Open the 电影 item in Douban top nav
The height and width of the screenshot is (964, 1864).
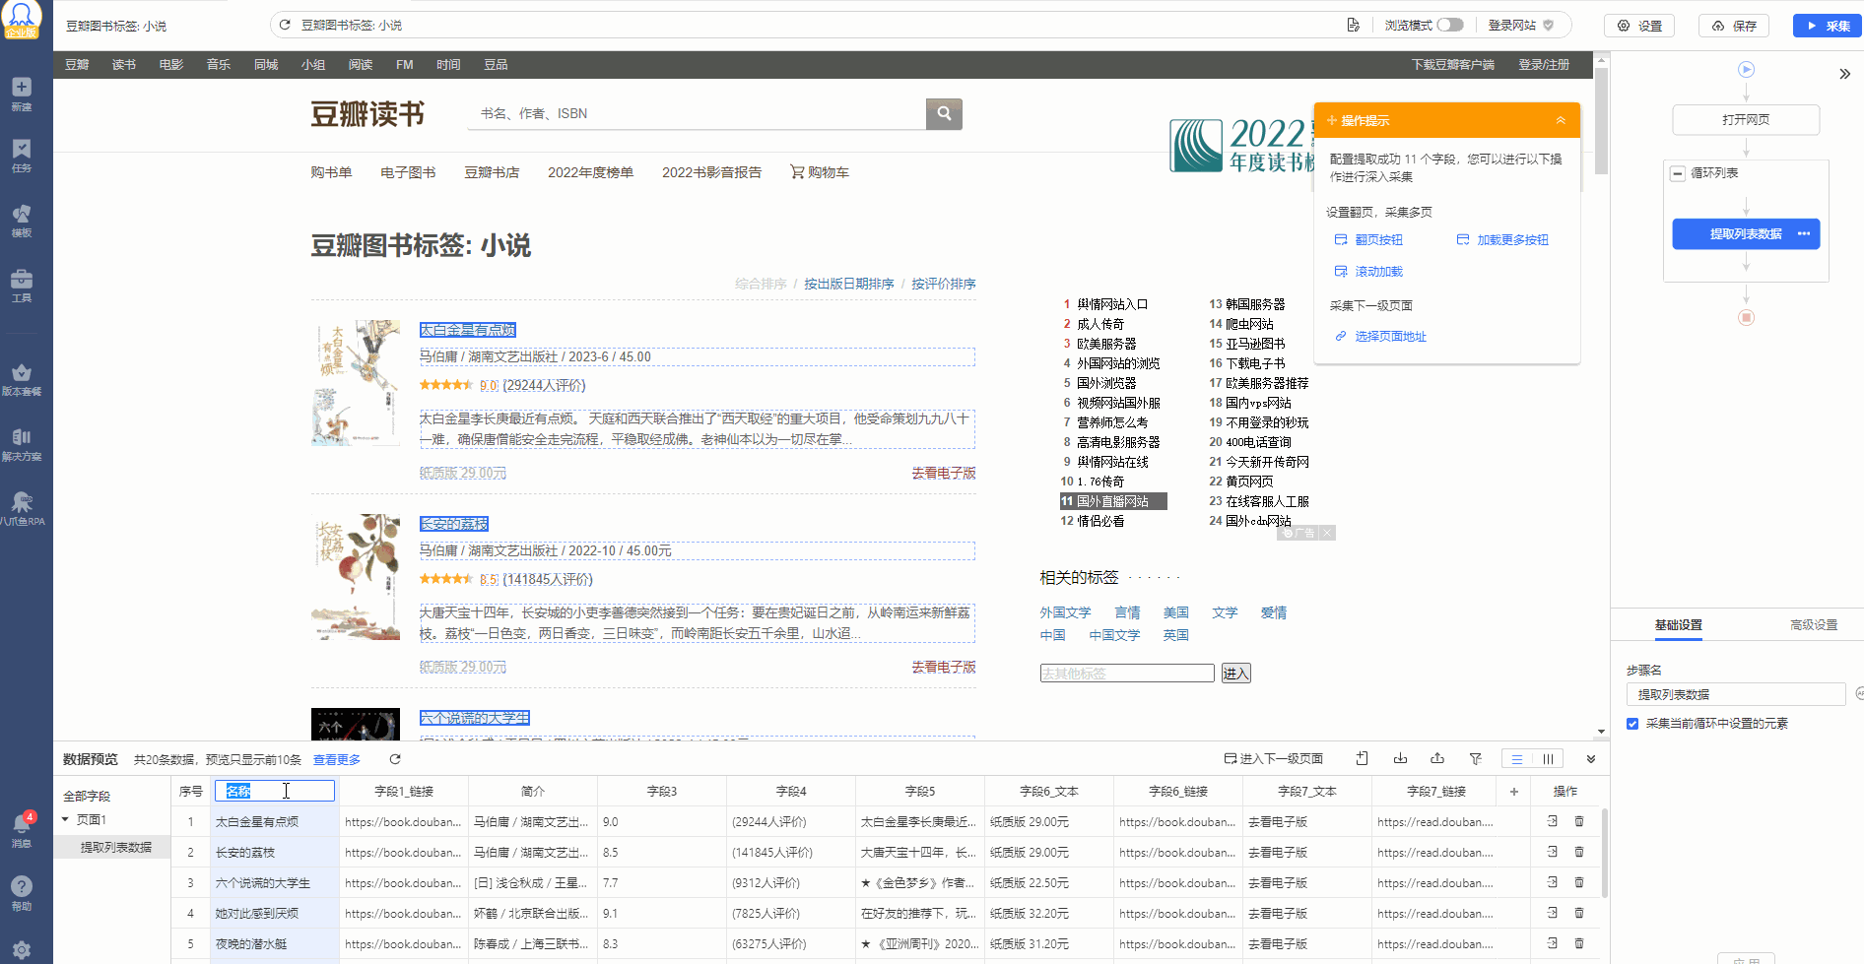[x=171, y=65]
